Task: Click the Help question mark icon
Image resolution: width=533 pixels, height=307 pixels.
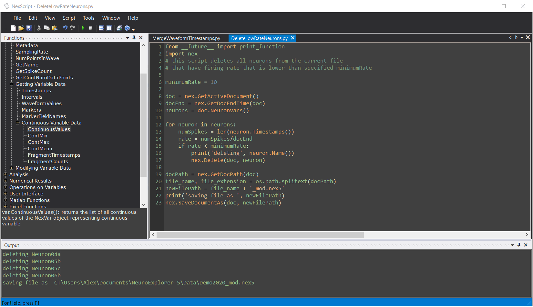Action: (x=127, y=28)
